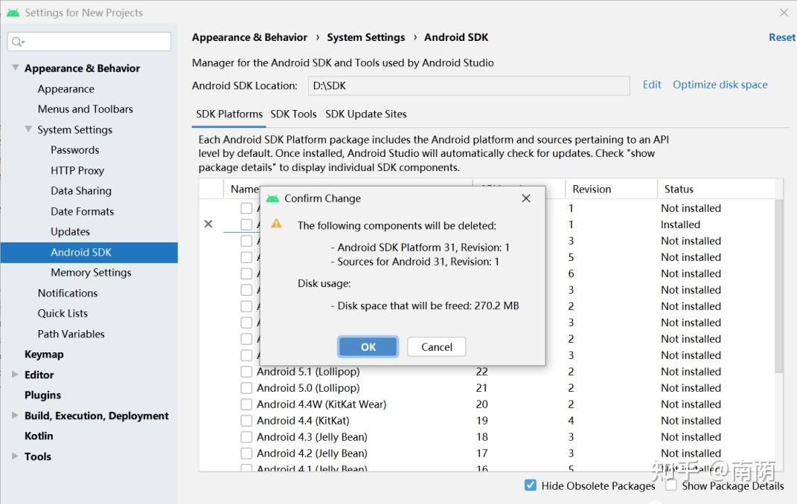Collapse the System Settings node
Screen dimensions: 797x504
point(28,129)
